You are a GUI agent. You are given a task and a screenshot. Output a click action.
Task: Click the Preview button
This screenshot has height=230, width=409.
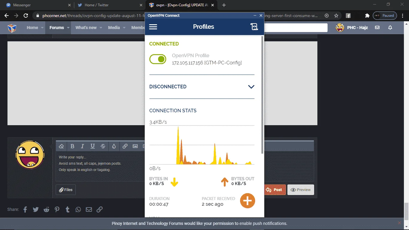tap(301, 190)
